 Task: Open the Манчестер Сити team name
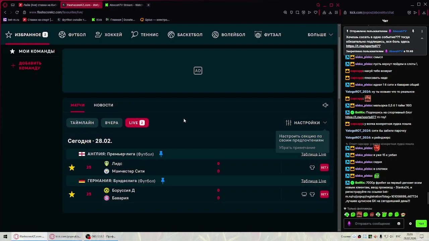(x=128, y=171)
